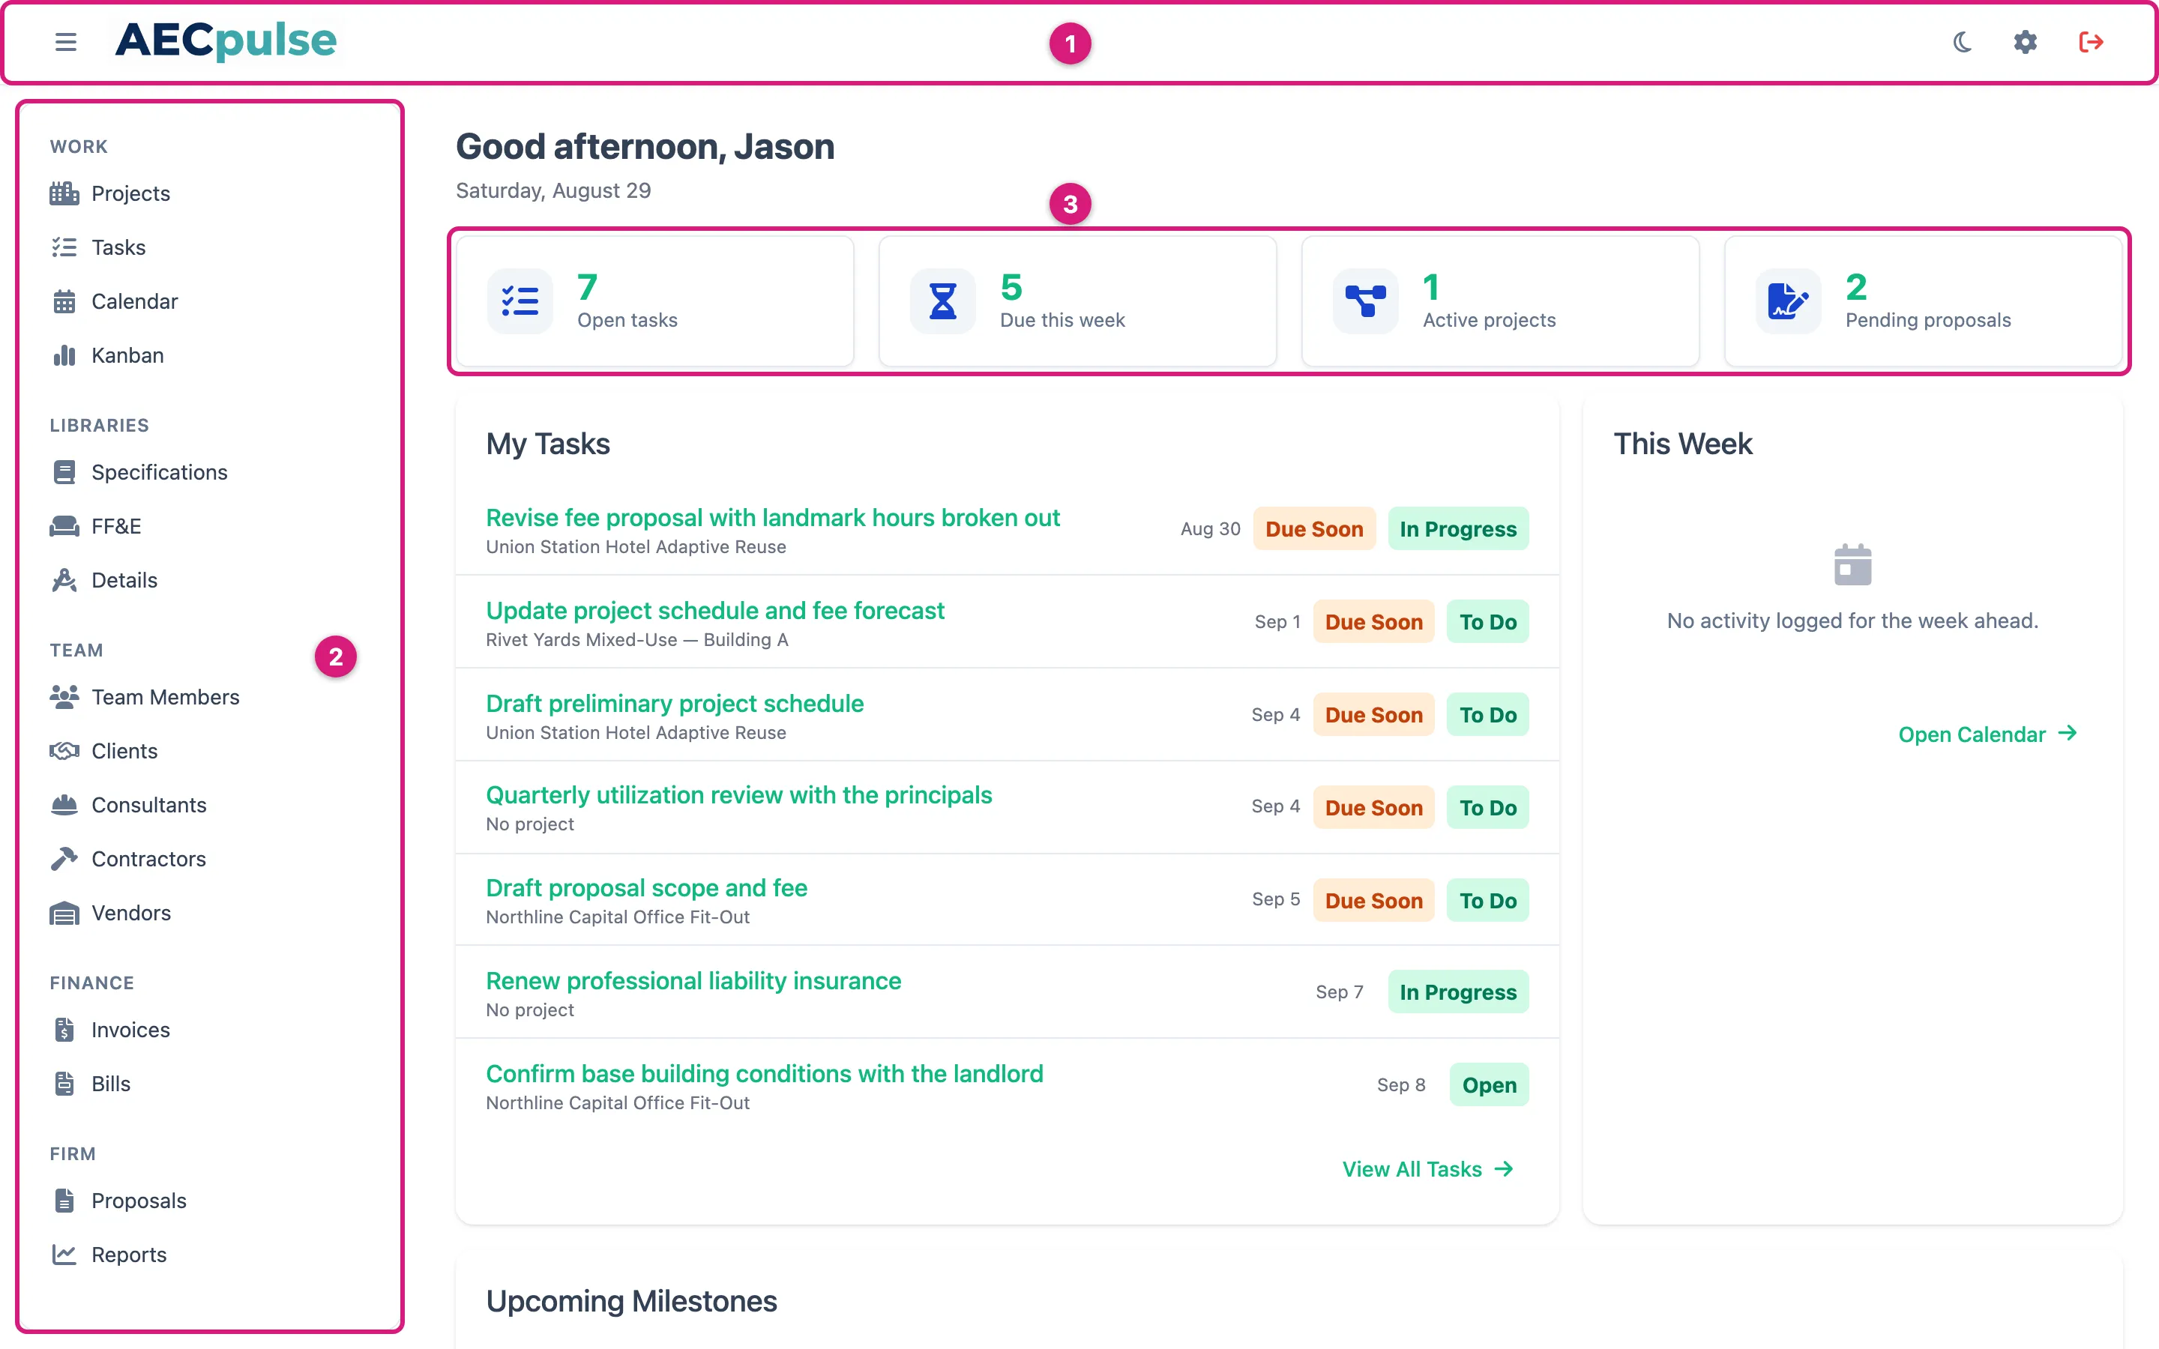Click the Contractors hammer icon

pyautogui.click(x=64, y=859)
